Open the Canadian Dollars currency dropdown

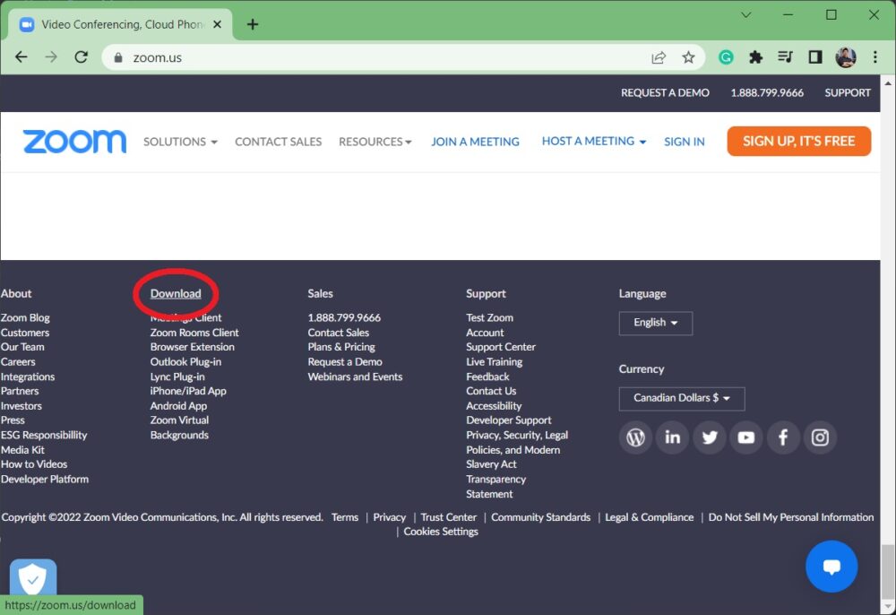coord(681,398)
